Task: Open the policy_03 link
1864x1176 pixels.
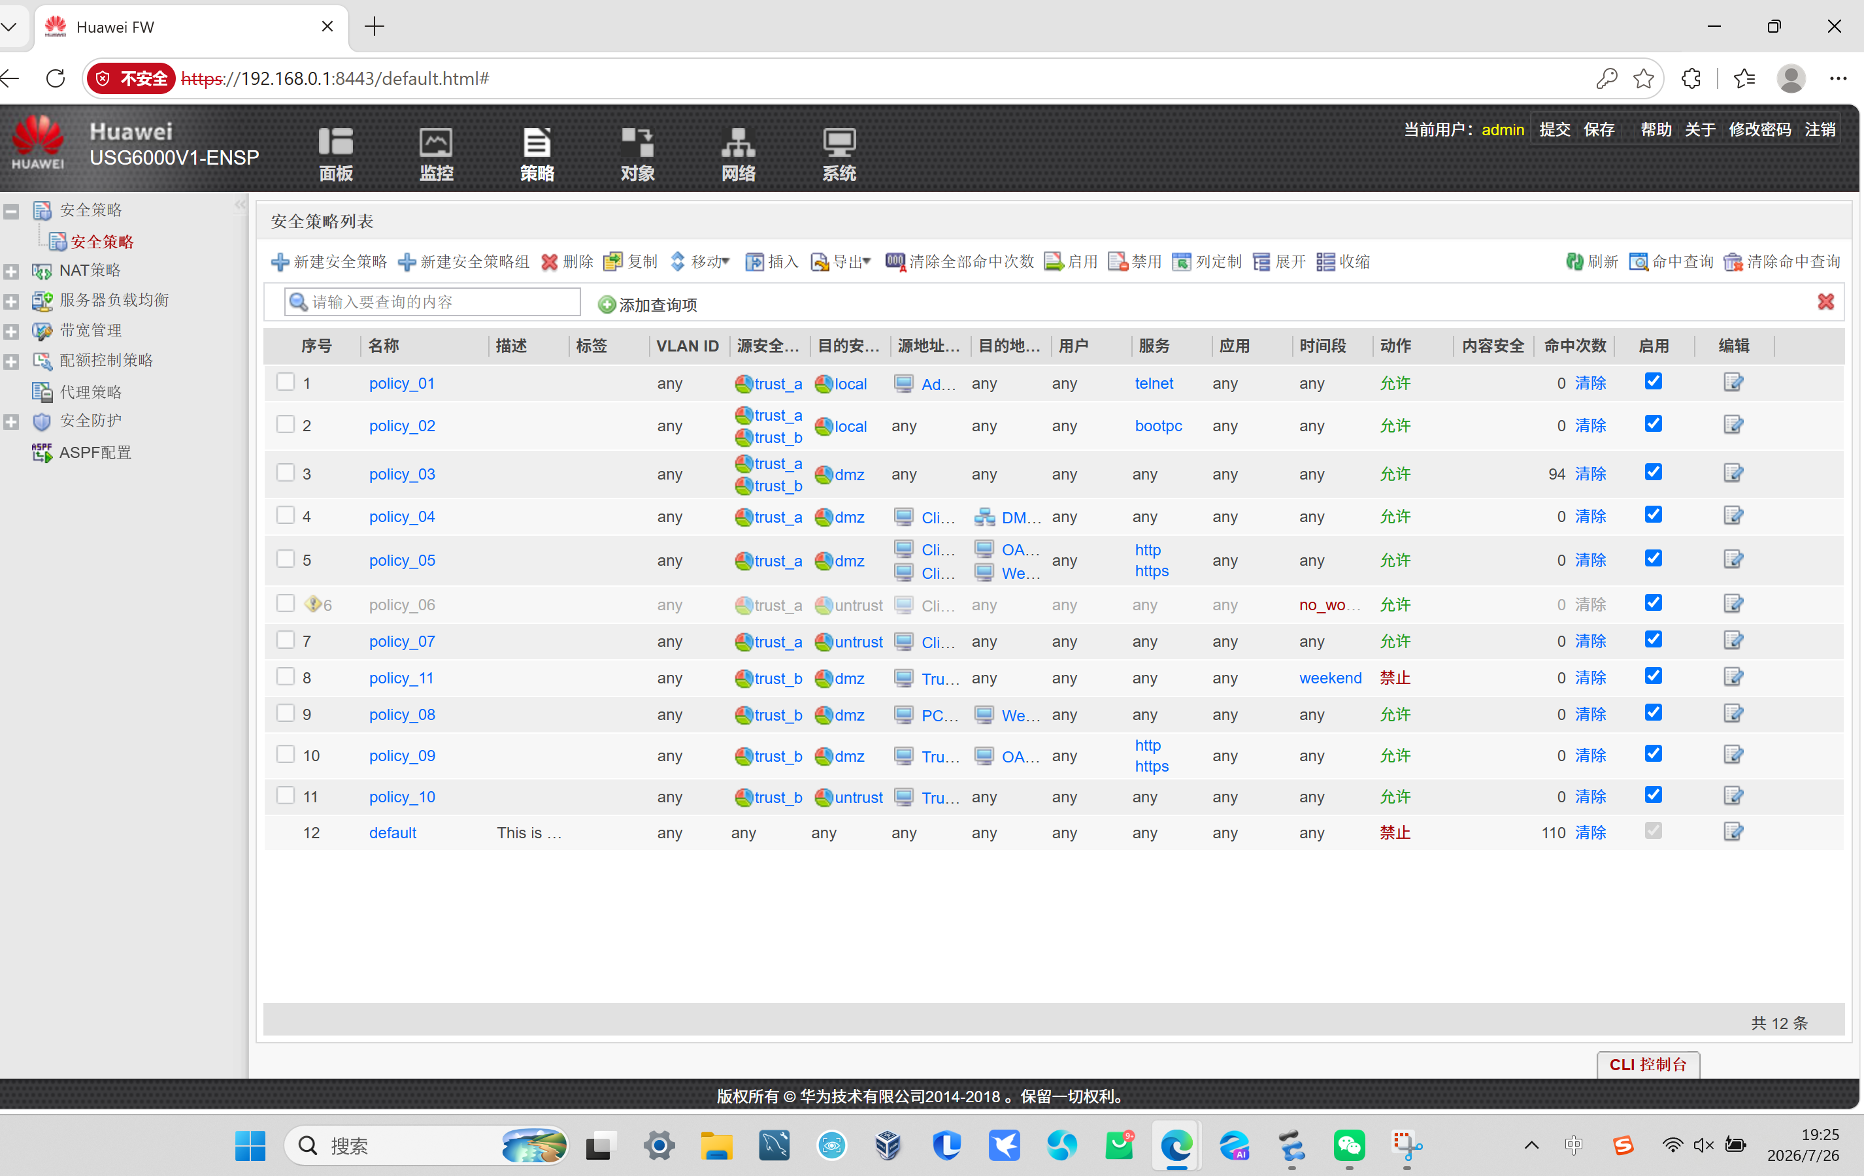Action: [402, 474]
